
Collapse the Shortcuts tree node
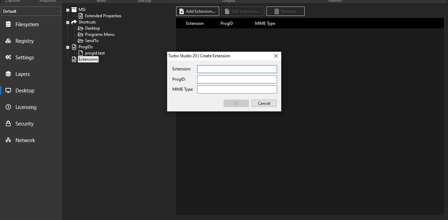click(68, 22)
